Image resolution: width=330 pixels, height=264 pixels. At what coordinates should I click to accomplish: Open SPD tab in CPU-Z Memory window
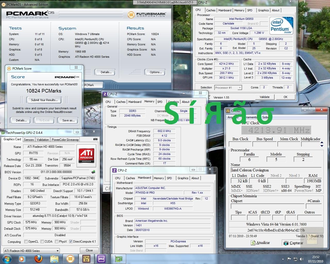160,102
